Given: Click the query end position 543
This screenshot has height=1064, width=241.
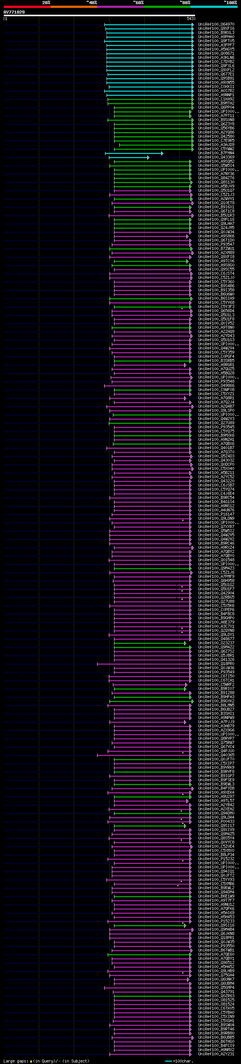Looking at the screenshot, I should 190,18.
